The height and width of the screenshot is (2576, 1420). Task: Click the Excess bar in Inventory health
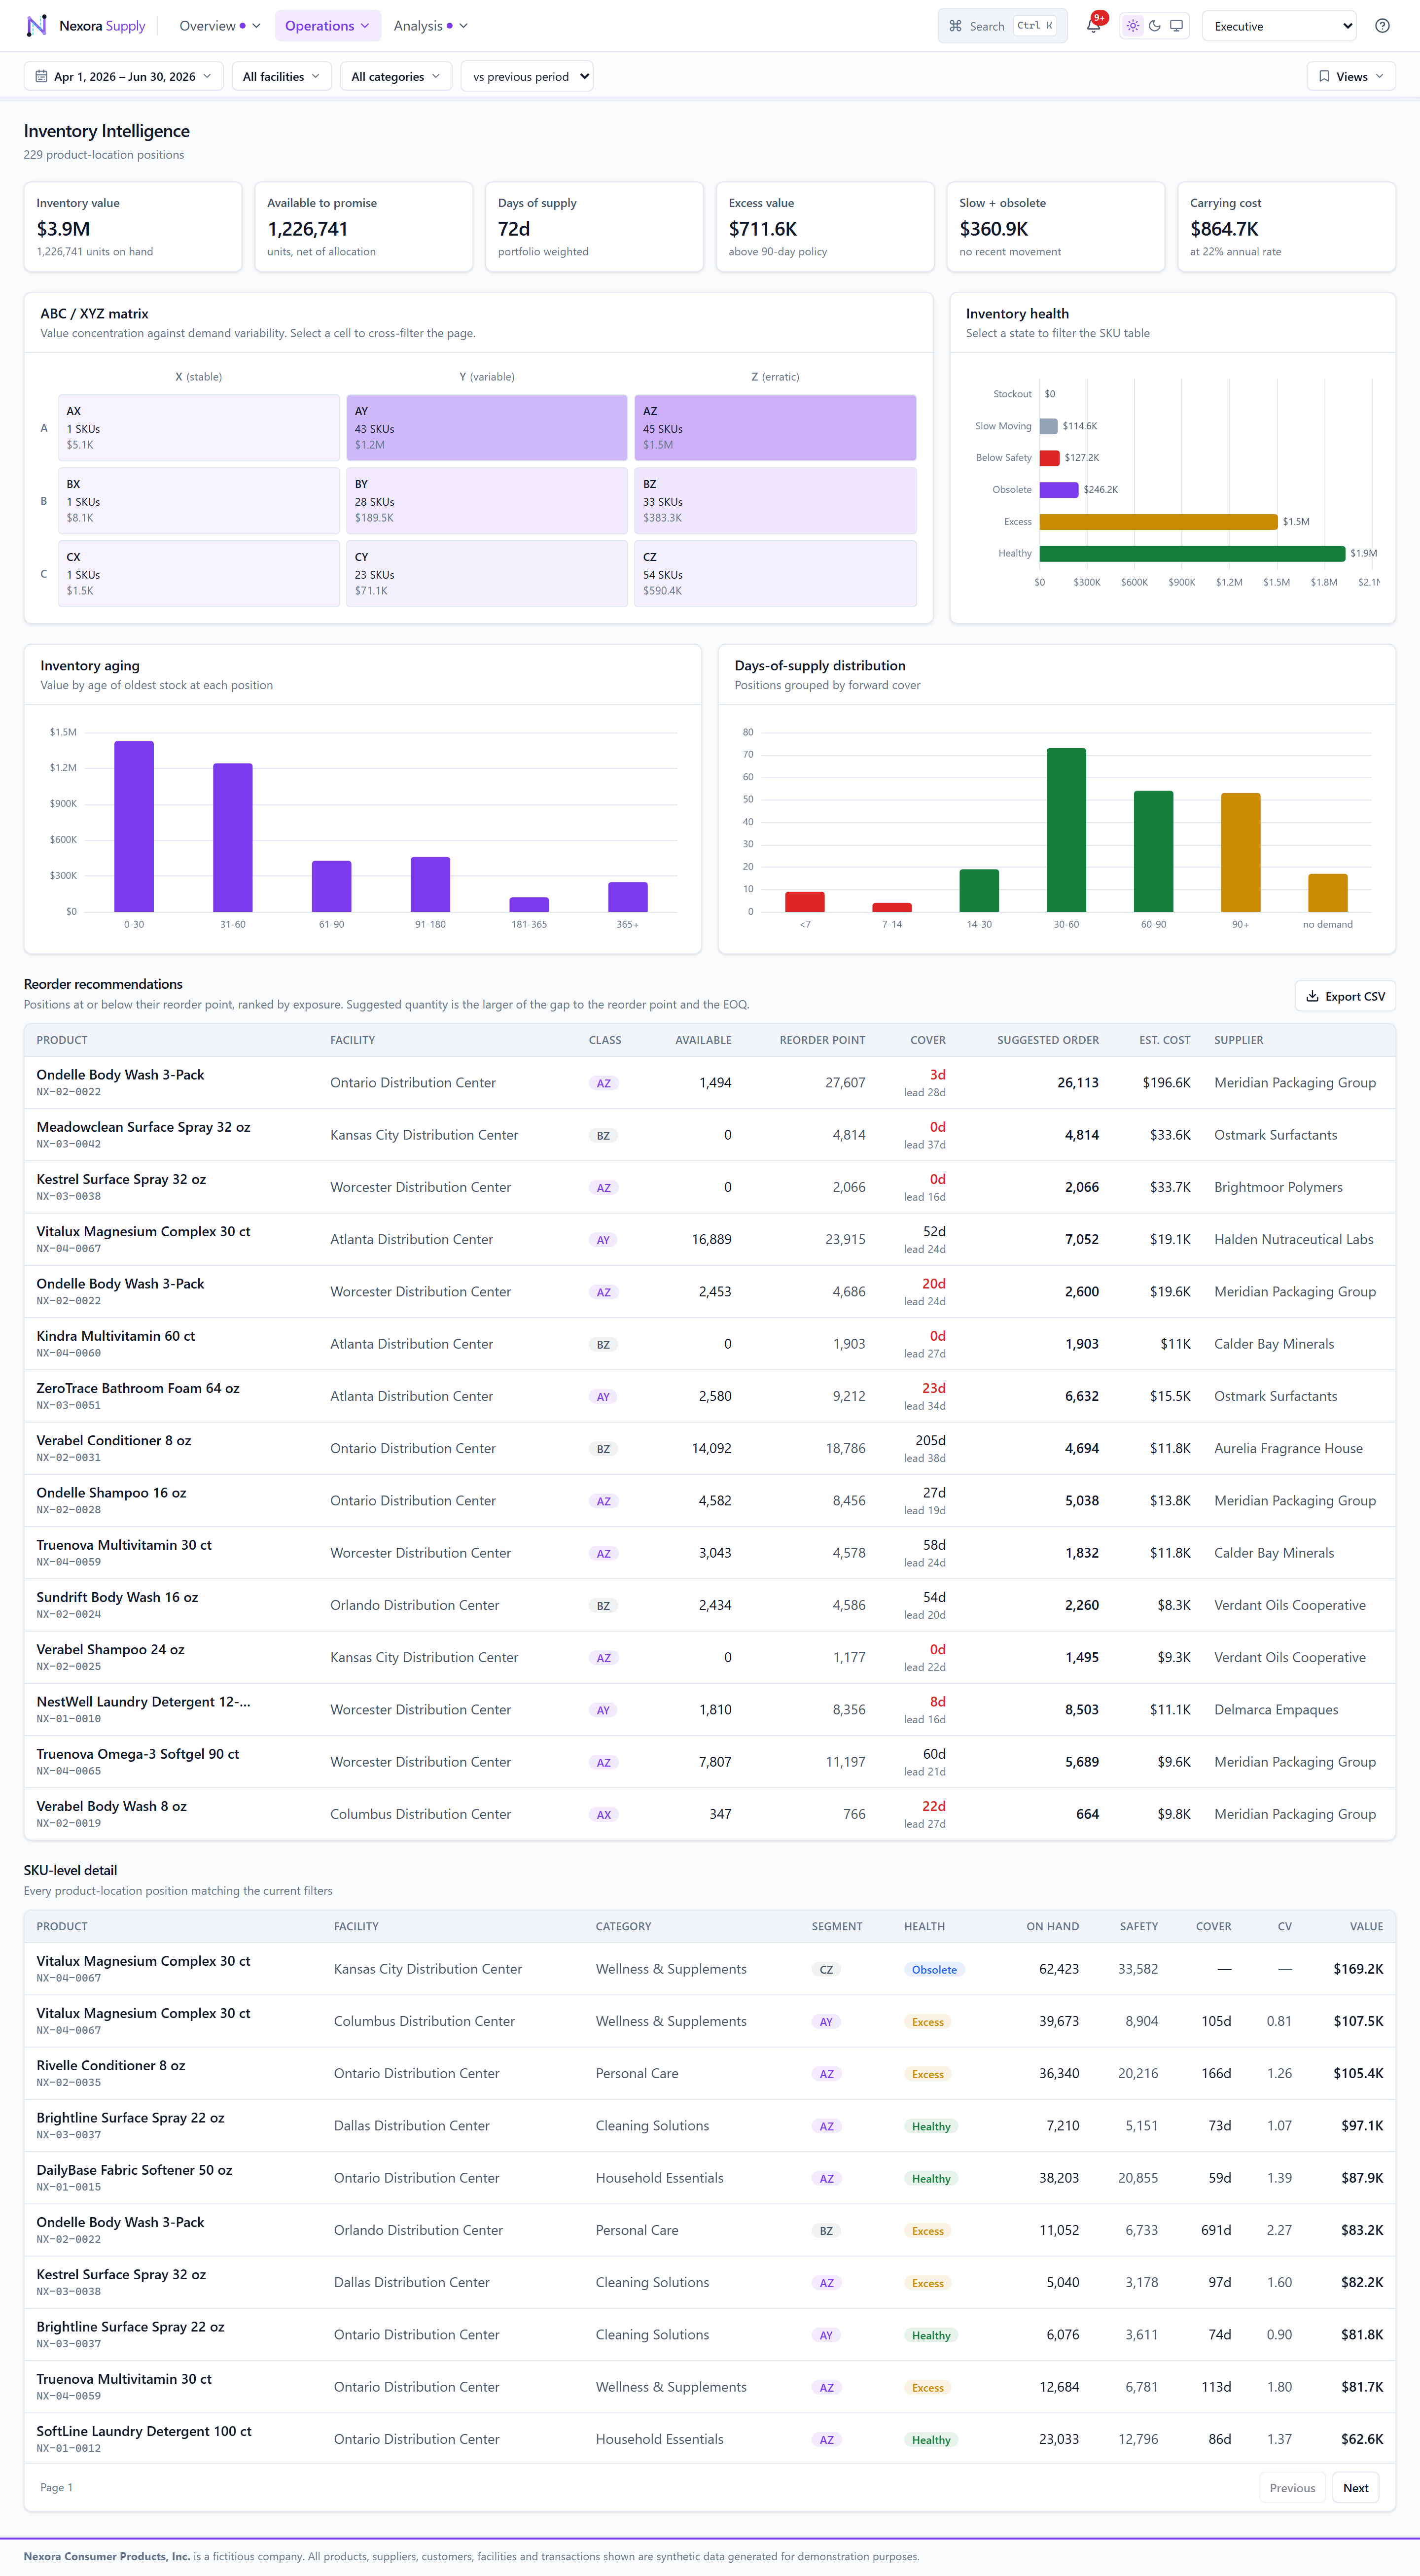[x=1158, y=521]
